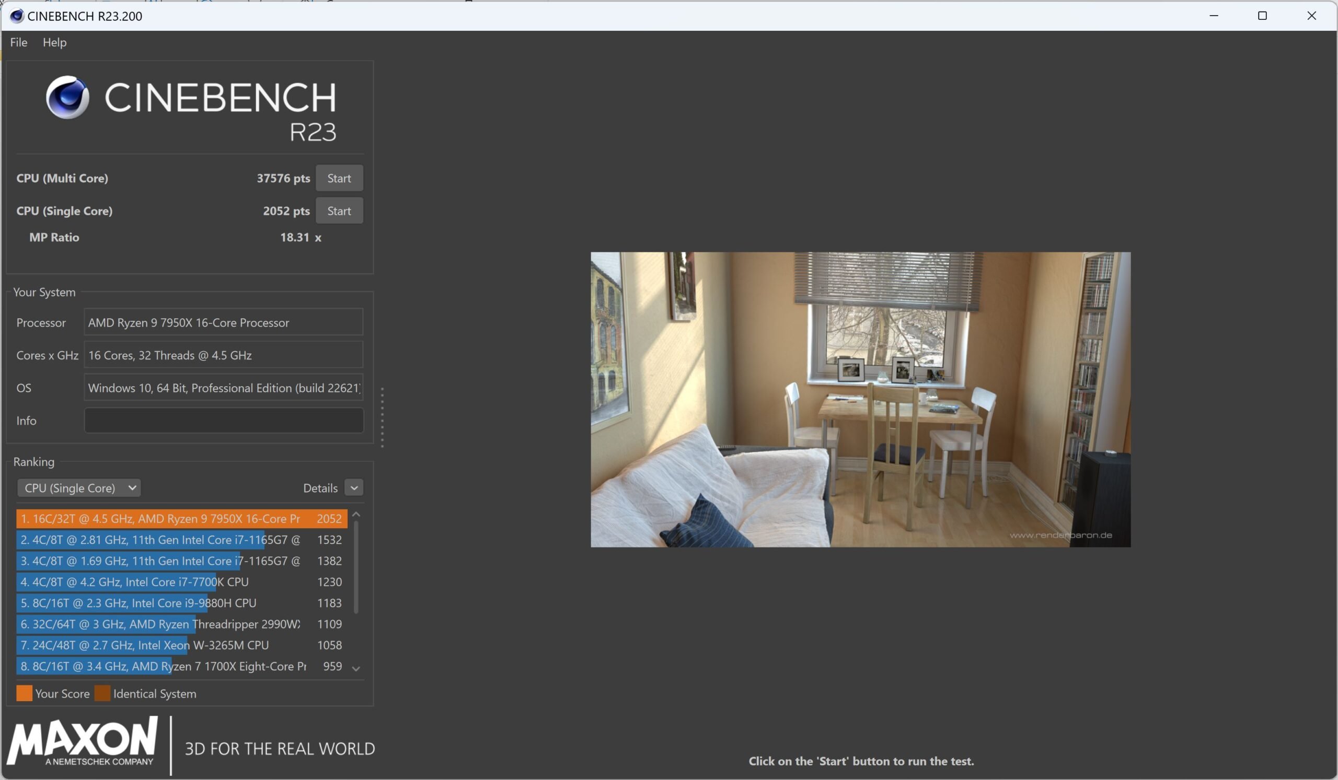
Task: Click the 37576 pts multi core score
Action: [x=283, y=178]
